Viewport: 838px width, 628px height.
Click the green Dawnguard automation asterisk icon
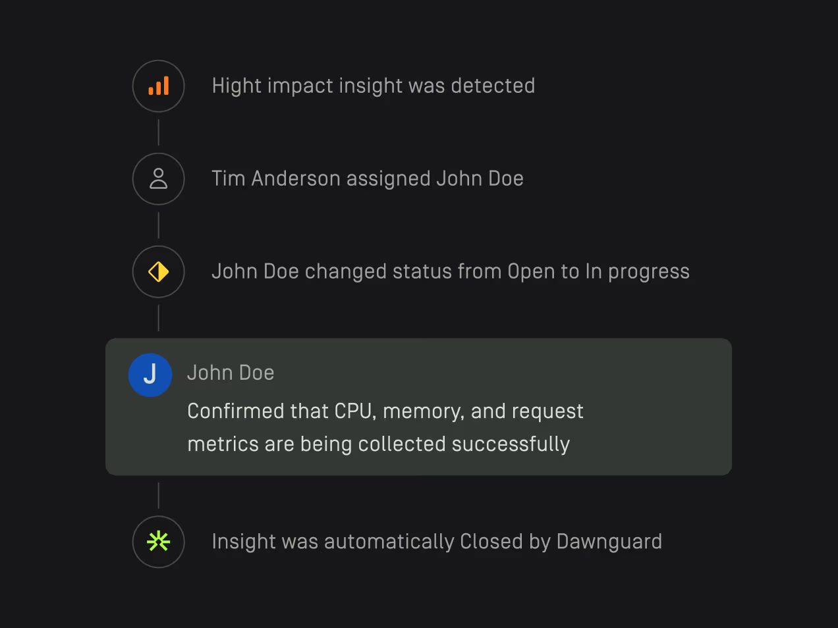pos(158,542)
